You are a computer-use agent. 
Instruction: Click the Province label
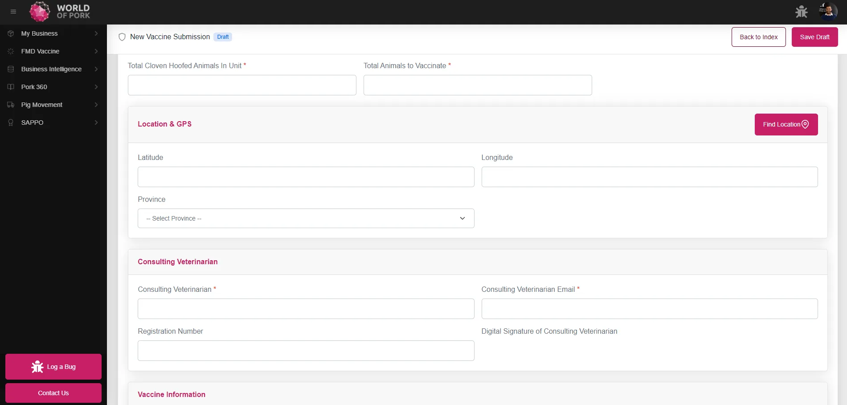click(151, 199)
